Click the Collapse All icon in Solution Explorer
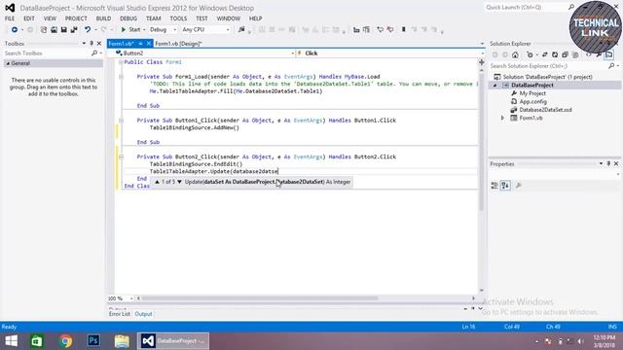Viewport: 623px width, 350px height. (x=565, y=54)
